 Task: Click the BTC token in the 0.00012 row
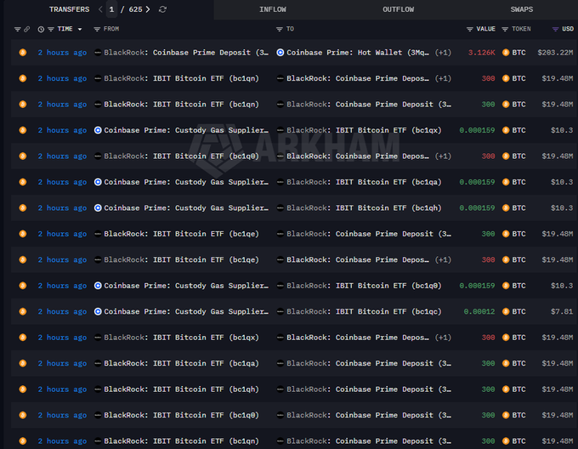(x=514, y=311)
